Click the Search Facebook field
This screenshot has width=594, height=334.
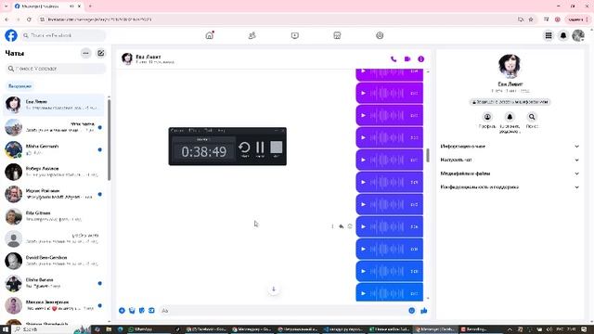63,35
